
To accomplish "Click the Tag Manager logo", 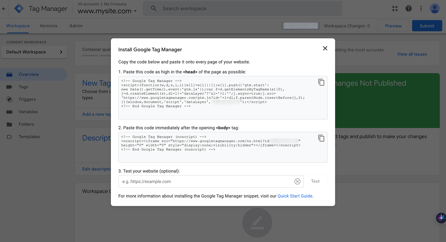I will point(19,9).
